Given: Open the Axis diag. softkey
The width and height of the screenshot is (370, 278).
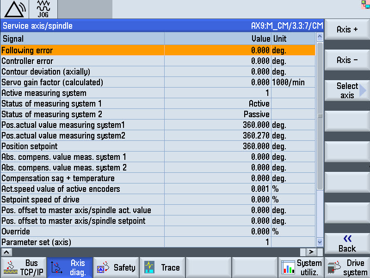Looking at the screenshot, I should click(69, 268).
